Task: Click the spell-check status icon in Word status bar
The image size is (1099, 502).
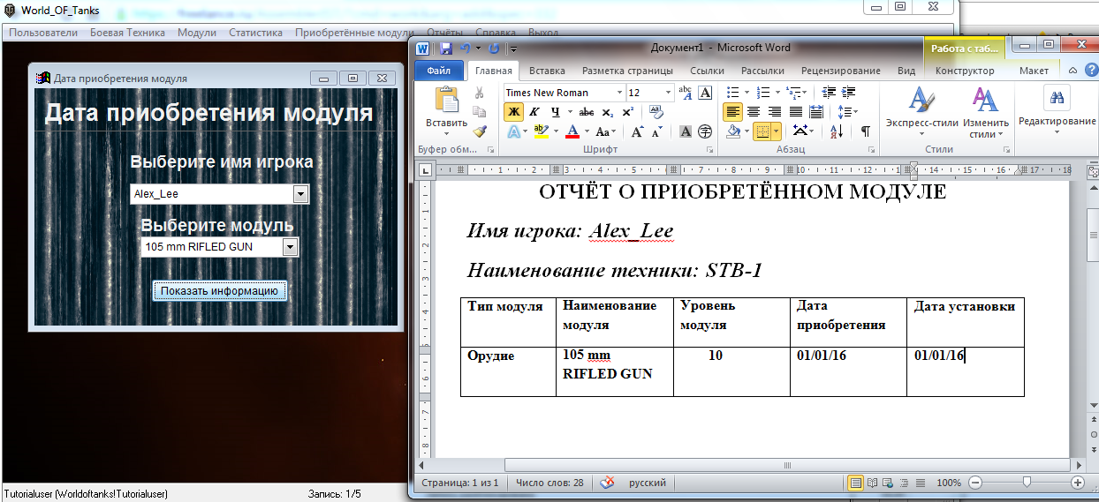Action: tap(607, 483)
